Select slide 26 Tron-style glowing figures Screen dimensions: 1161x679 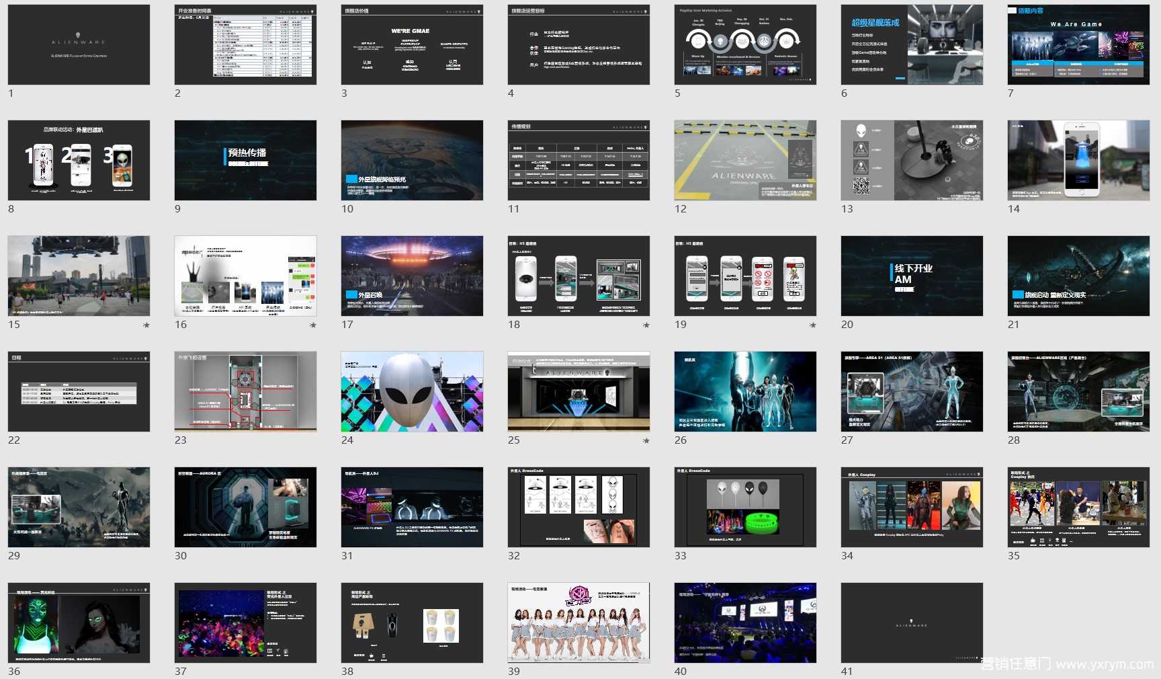click(x=745, y=391)
